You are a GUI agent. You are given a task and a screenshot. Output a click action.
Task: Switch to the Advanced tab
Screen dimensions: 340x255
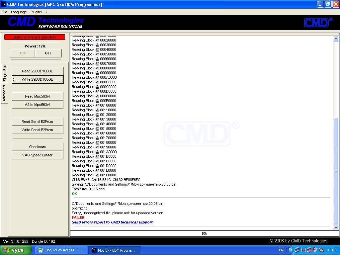click(4, 93)
